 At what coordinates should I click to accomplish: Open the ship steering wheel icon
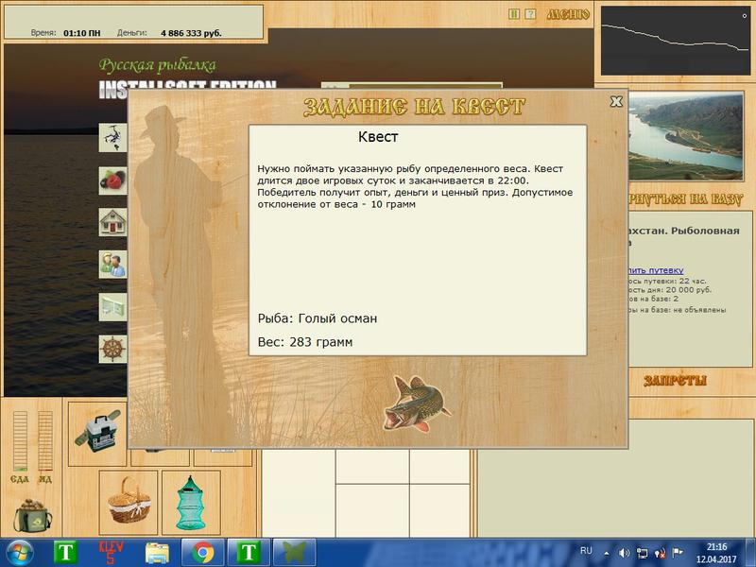tap(112, 349)
